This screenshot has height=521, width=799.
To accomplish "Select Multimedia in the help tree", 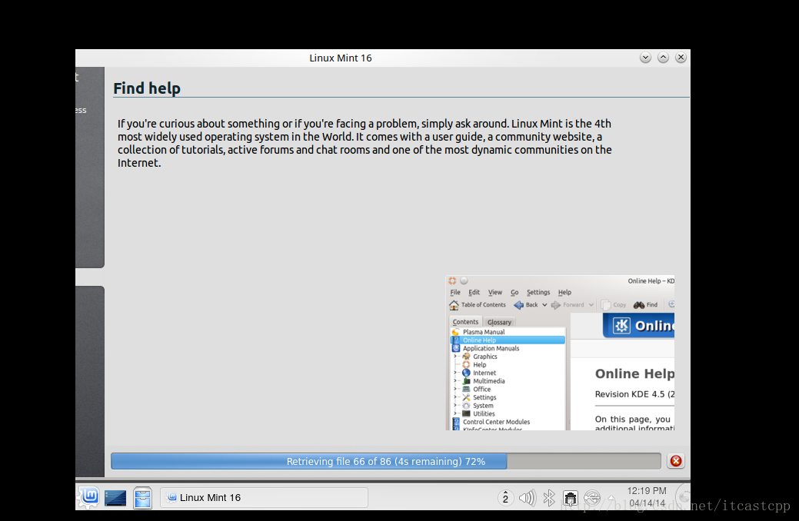I will (488, 381).
